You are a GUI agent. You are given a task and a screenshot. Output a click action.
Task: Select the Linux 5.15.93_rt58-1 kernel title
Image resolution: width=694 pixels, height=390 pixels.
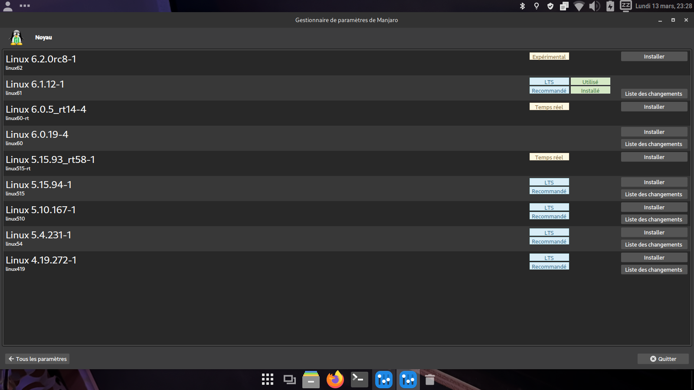(x=50, y=159)
